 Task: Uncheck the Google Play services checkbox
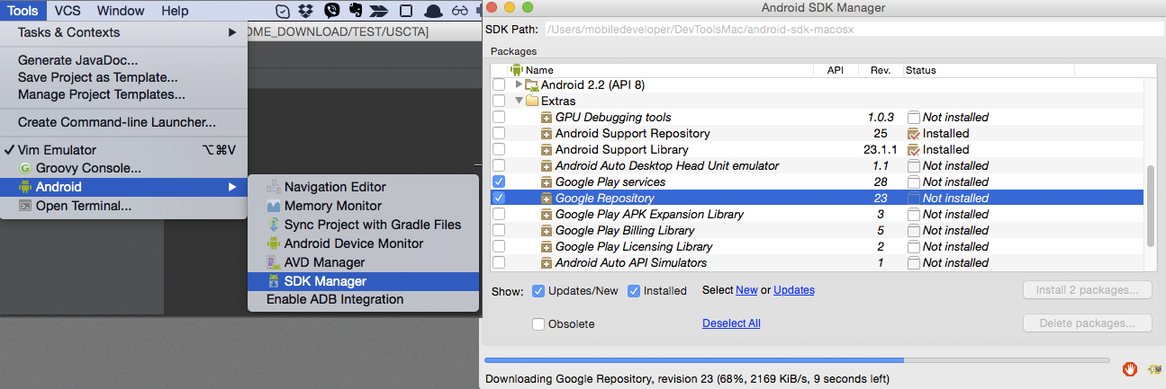(499, 182)
